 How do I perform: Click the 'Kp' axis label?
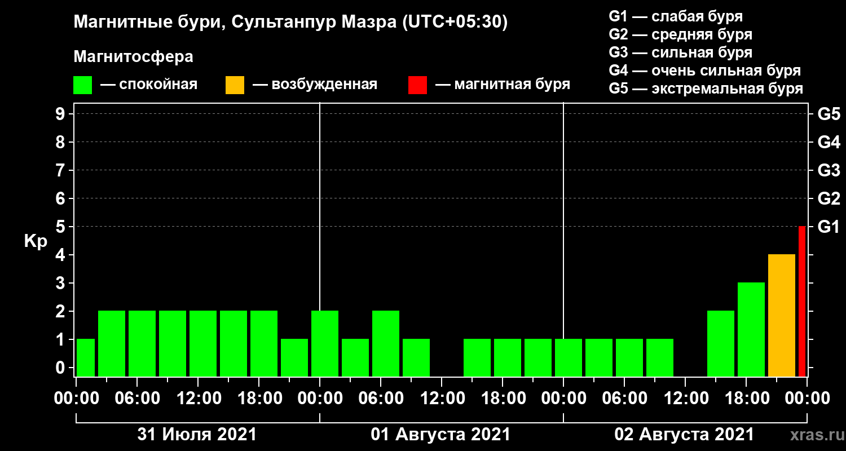click(x=35, y=241)
